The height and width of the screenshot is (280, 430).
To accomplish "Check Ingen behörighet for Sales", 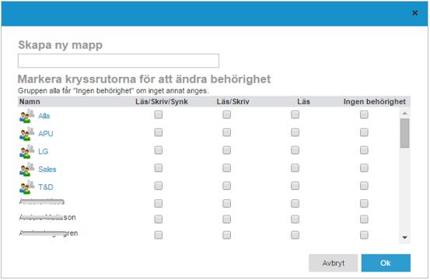I will 364,168.
